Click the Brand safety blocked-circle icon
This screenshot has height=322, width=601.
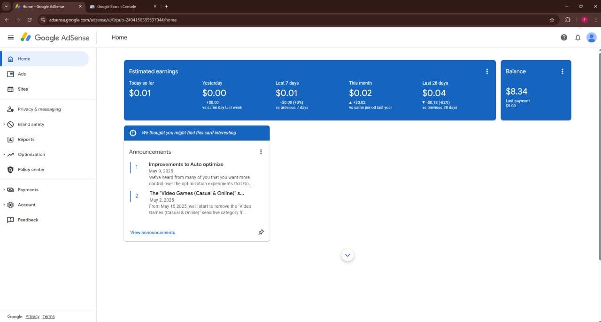10,124
